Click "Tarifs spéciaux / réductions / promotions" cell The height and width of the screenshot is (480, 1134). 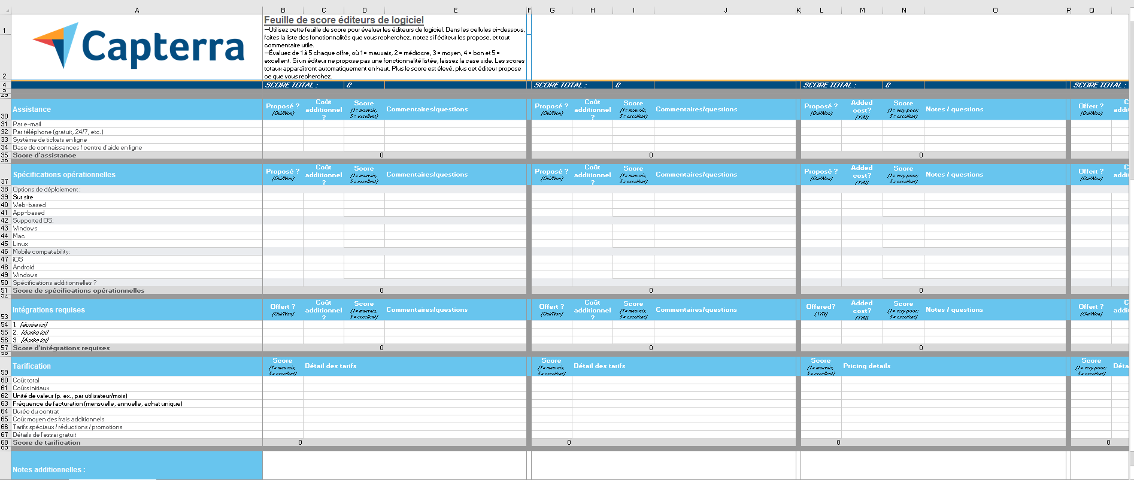[x=137, y=427]
